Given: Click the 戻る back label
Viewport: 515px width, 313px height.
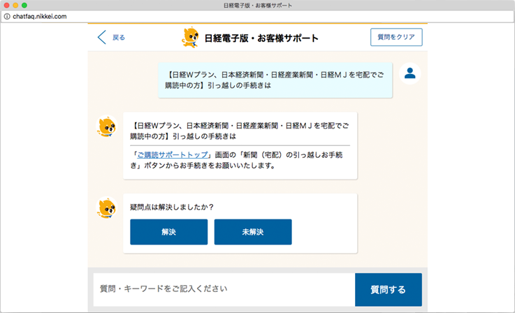Looking at the screenshot, I should 119,38.
